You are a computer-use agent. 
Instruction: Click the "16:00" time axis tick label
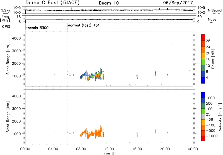point(137,149)
